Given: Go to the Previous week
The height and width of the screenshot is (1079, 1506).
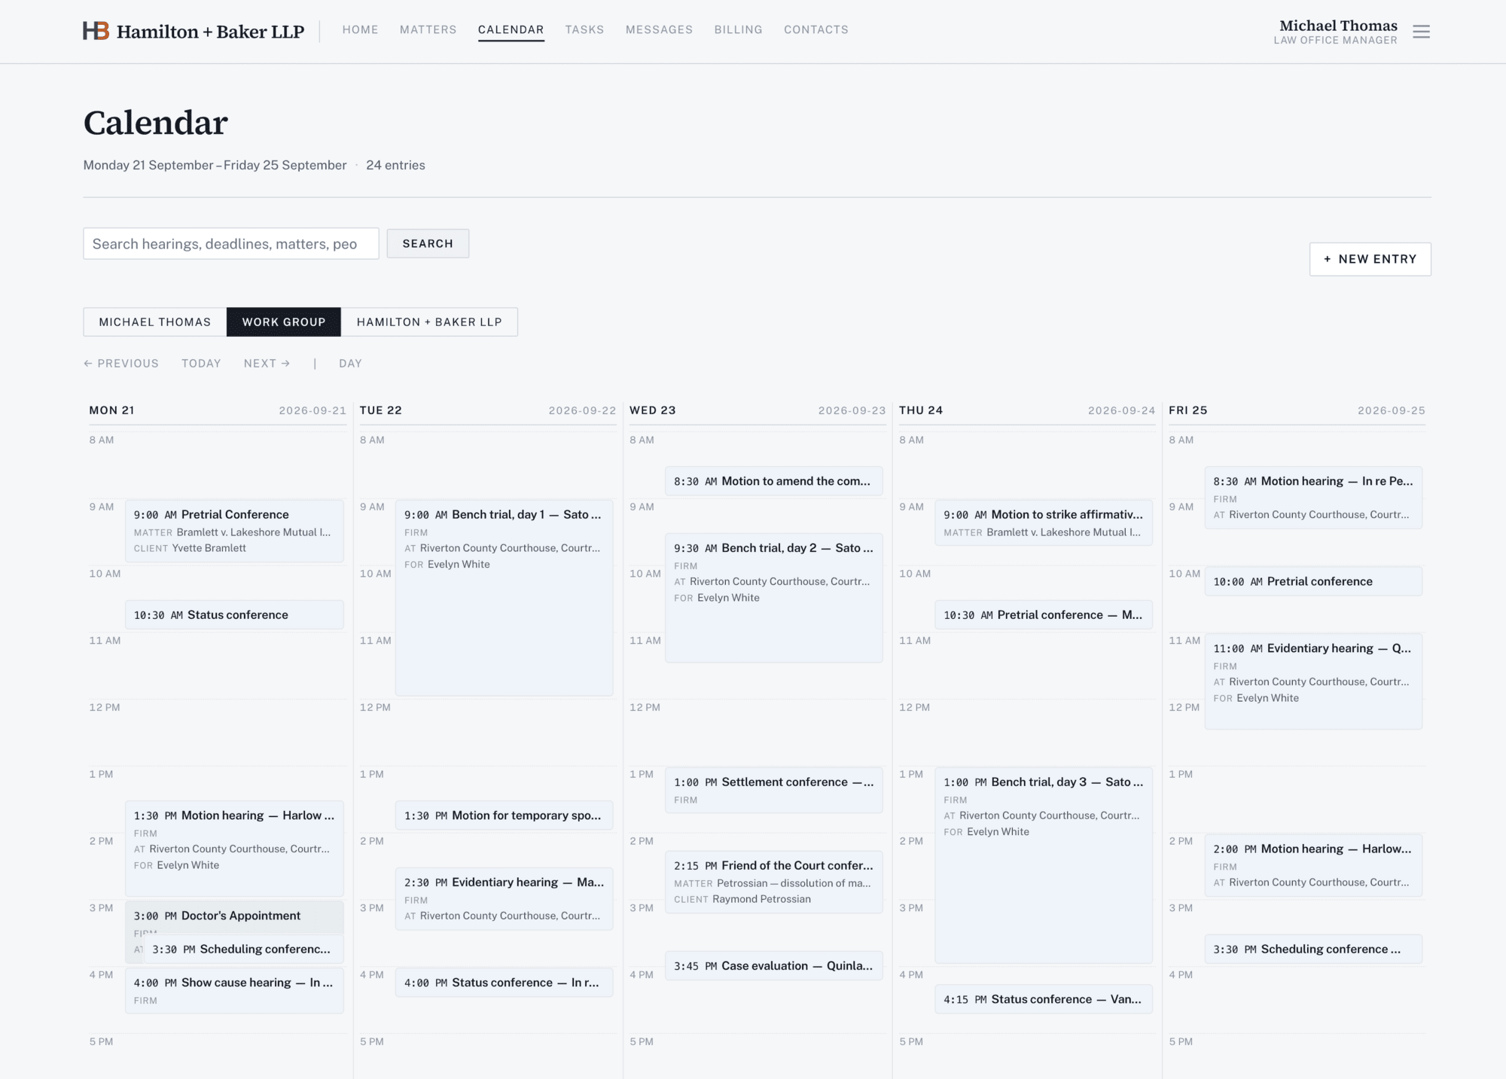Looking at the screenshot, I should coord(121,363).
